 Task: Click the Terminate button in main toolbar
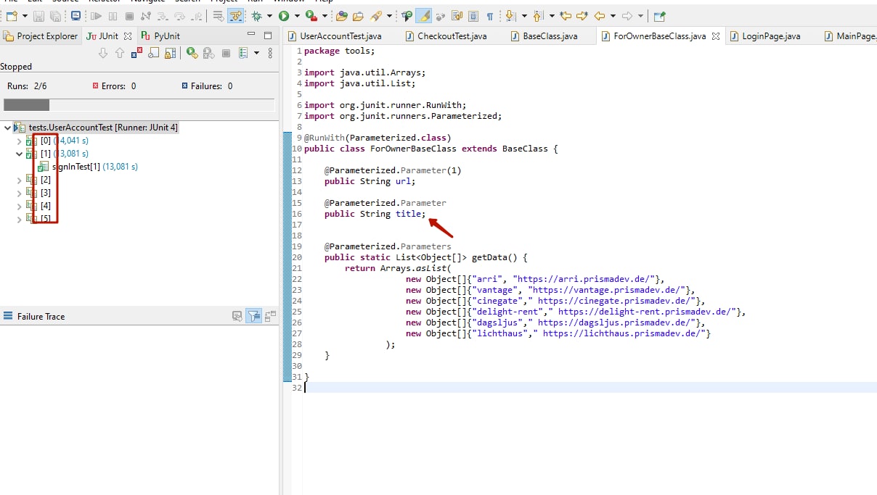click(129, 16)
